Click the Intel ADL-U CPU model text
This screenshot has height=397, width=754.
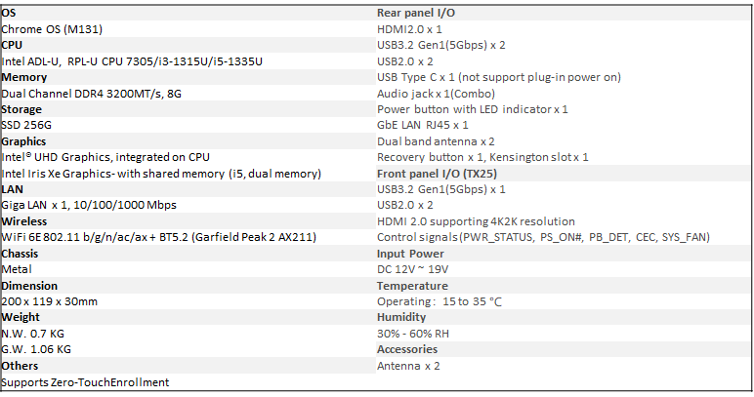point(132,61)
